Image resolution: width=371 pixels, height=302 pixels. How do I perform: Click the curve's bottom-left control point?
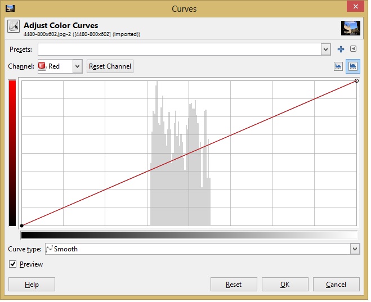[x=21, y=226]
